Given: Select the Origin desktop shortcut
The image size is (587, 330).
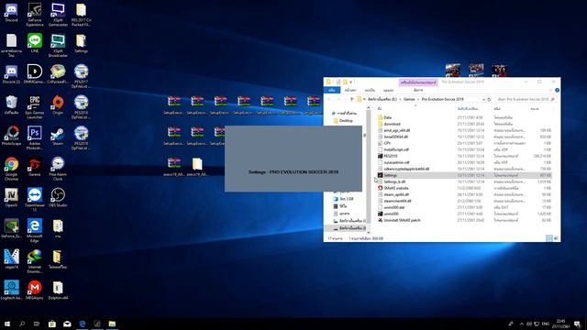Looking at the screenshot, I should pos(58,104).
